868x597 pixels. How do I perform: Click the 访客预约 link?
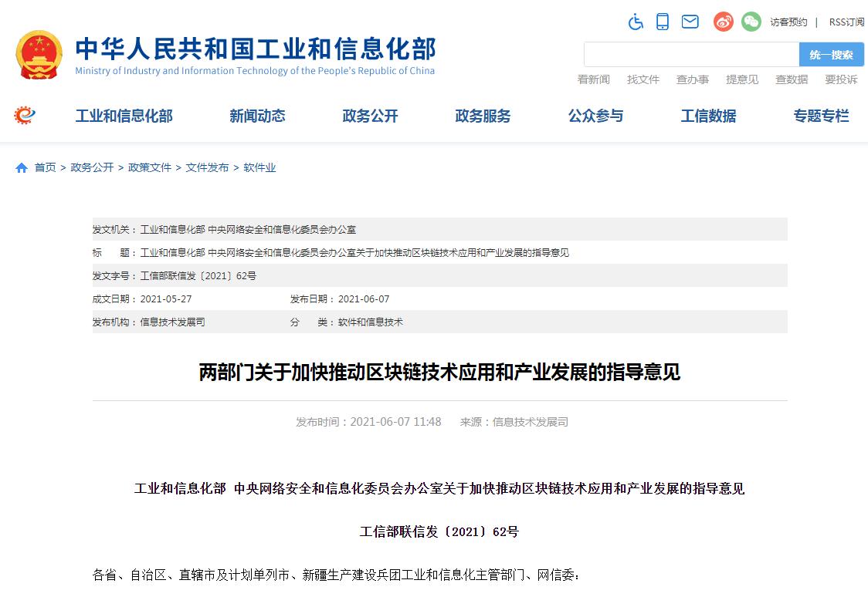(x=788, y=22)
